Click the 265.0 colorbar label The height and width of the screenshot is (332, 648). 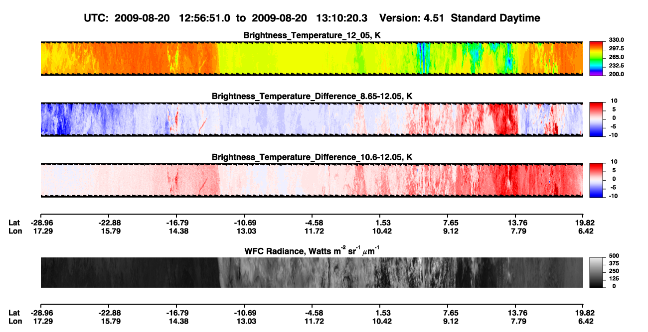pos(616,57)
